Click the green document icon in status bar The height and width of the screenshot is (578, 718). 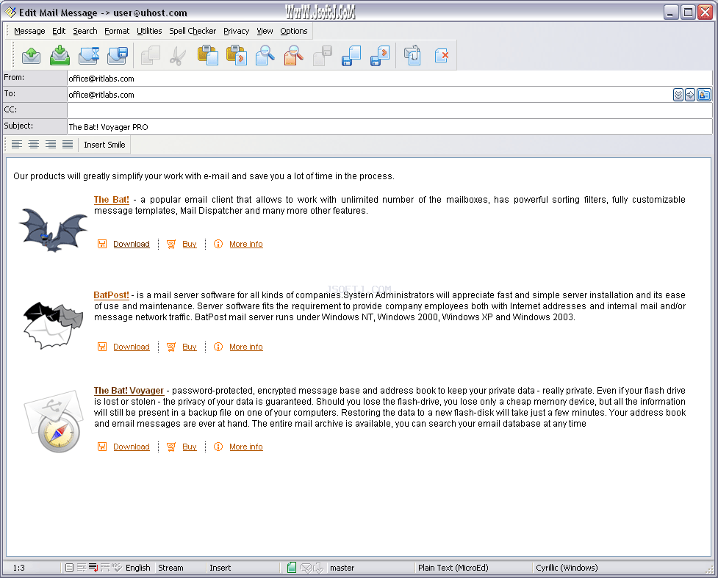tap(292, 568)
